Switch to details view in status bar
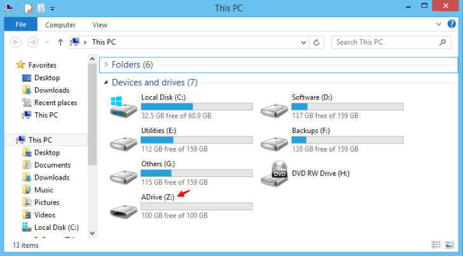This screenshot has height=256, width=463. (437, 245)
